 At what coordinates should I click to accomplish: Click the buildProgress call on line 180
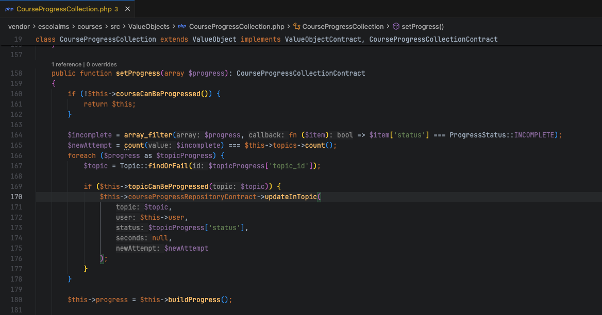194,300
